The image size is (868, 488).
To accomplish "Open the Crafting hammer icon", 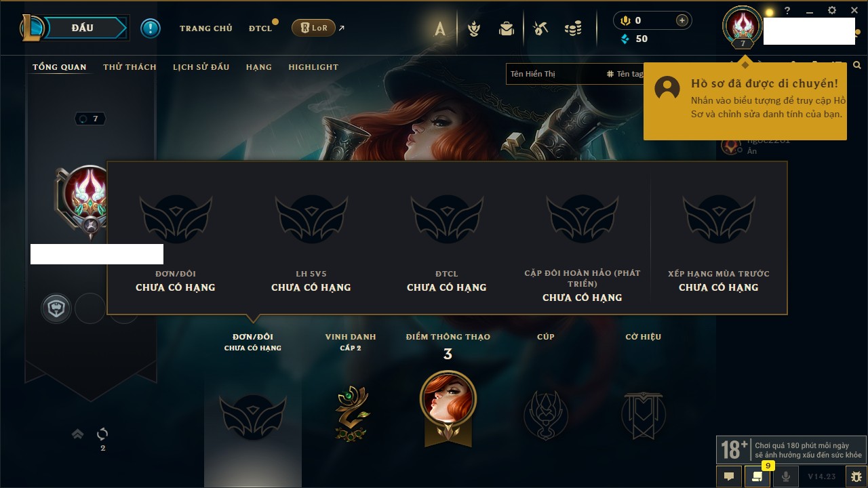I will pyautogui.click(x=540, y=28).
